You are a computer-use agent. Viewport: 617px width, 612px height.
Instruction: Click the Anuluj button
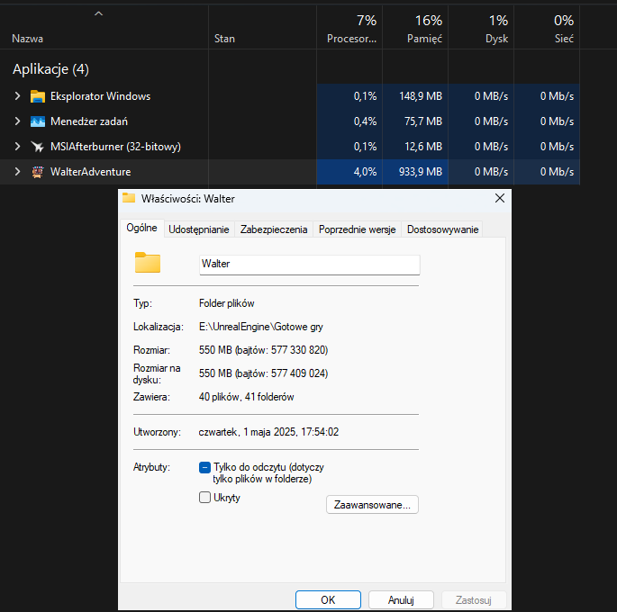(x=400, y=599)
